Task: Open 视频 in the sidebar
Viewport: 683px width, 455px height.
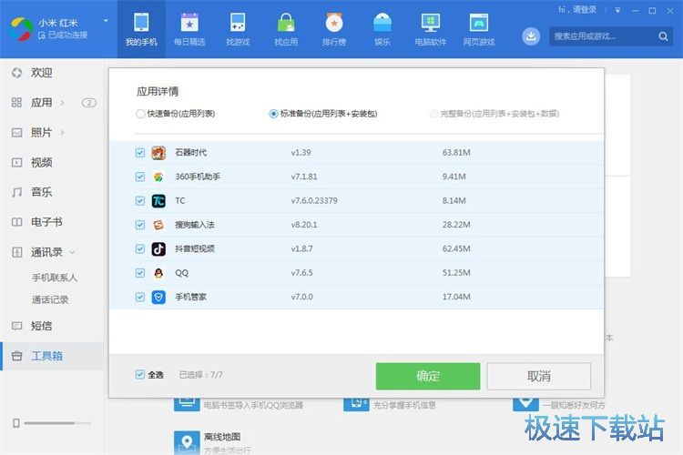Action: pyautogui.click(x=41, y=162)
